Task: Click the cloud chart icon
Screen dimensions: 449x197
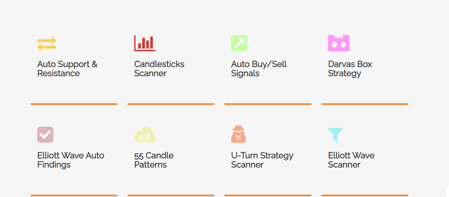Action: click(x=145, y=135)
